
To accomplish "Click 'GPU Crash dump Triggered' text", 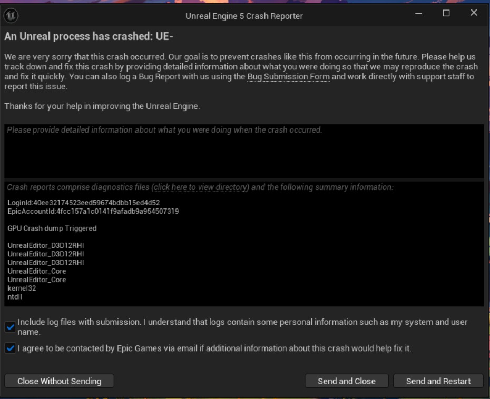I will point(52,228).
